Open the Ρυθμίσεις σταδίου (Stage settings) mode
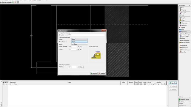Screen dimensions: 191x107 pyautogui.click(x=184, y=43)
